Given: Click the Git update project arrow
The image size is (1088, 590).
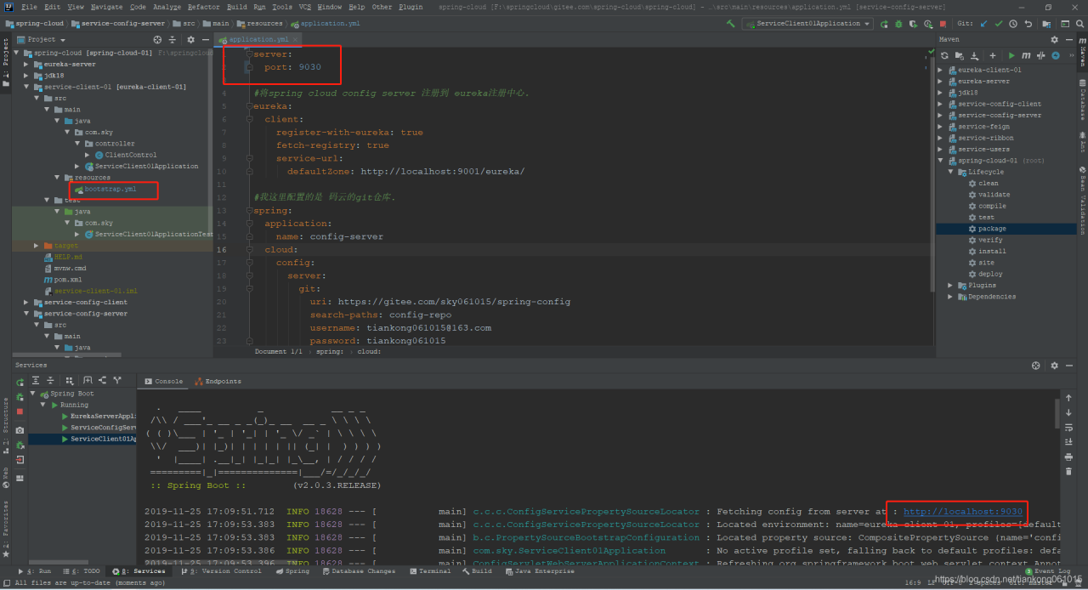Looking at the screenshot, I should point(984,24).
